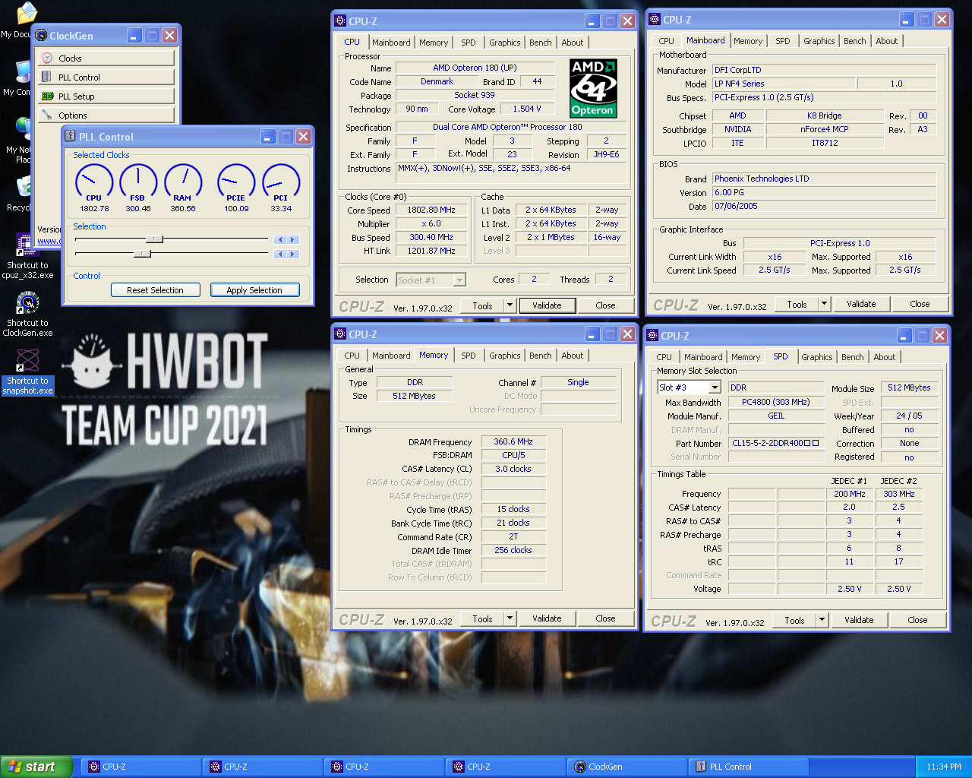The image size is (972, 778).
Task: Click the upper slider thumb in PLL Control
Action: point(154,239)
